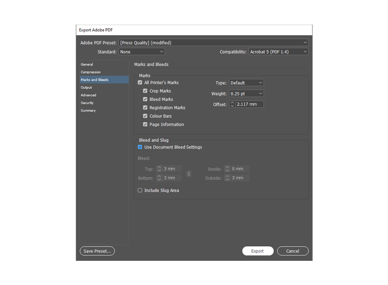Click the Inside bleed value field
The image size is (388, 285).
click(240, 169)
